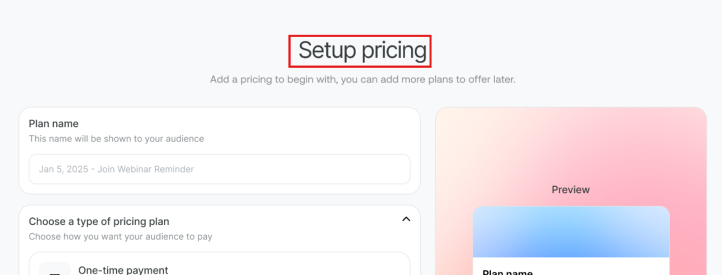Click the "Setup pricing" page heading

(362, 51)
